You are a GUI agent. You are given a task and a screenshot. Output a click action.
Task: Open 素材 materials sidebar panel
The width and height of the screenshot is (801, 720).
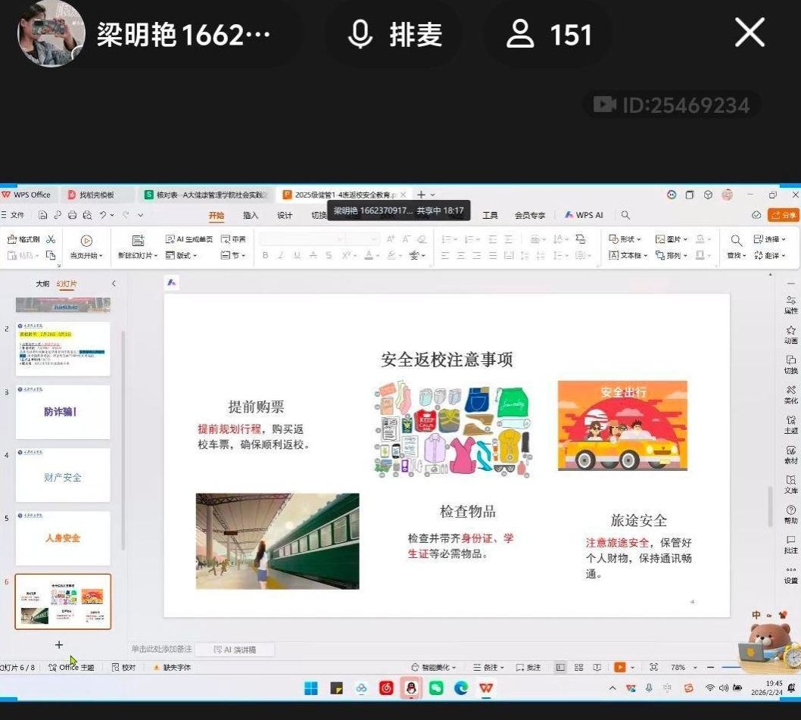(791, 454)
